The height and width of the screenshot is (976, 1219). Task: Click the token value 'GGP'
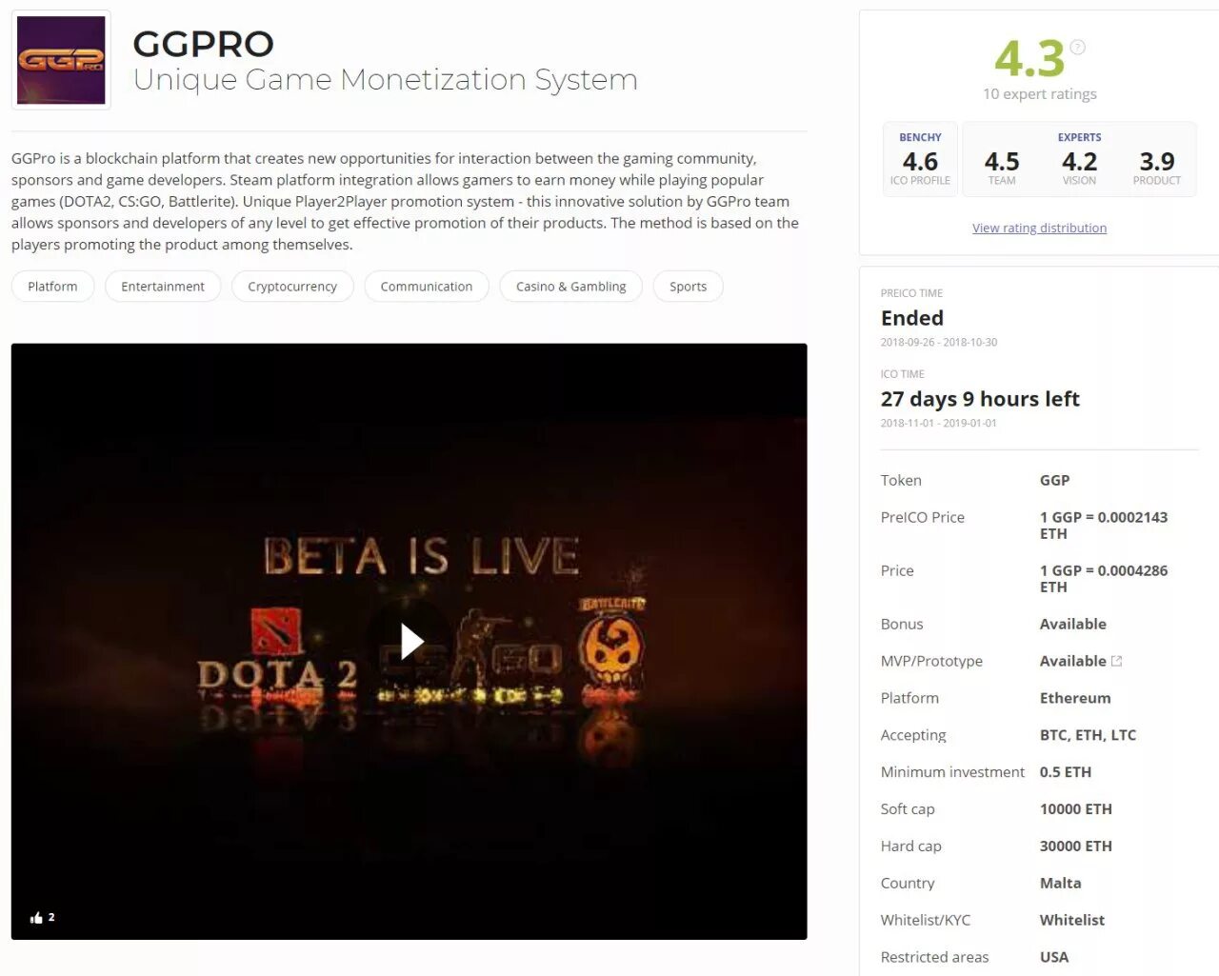pos(1054,481)
